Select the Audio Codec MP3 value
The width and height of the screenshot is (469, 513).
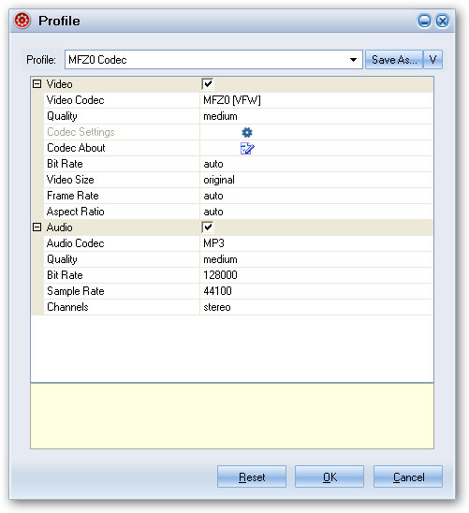[x=316, y=243]
